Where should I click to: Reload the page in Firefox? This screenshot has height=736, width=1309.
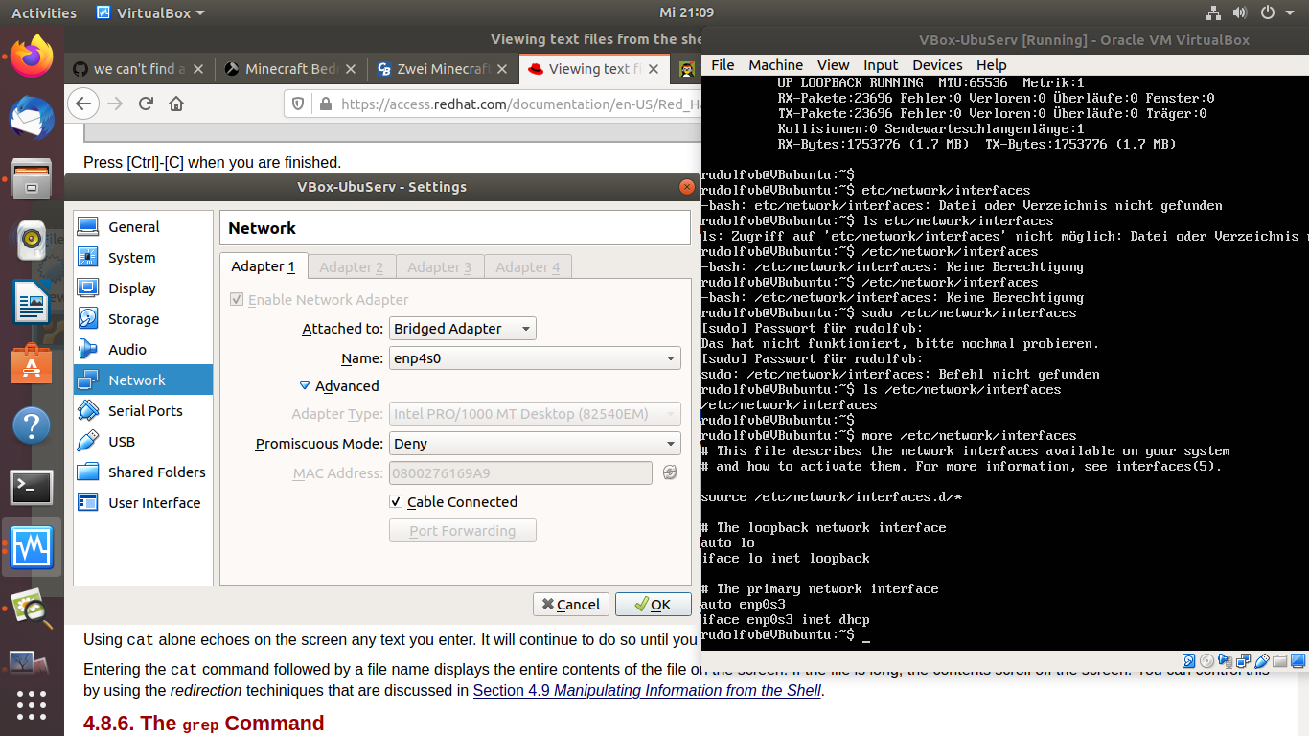click(146, 103)
